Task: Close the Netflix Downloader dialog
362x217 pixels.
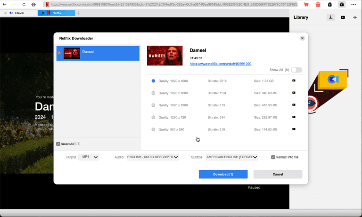Action: [302, 38]
